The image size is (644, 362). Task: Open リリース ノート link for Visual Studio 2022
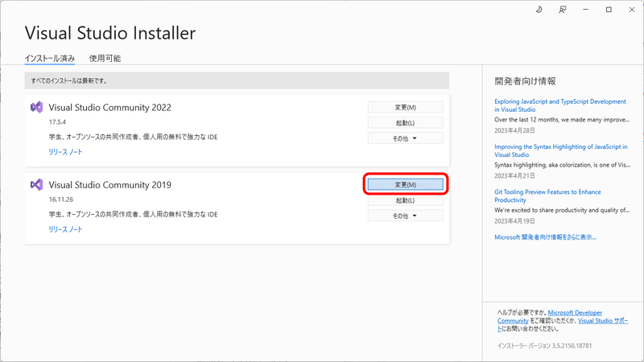point(65,152)
